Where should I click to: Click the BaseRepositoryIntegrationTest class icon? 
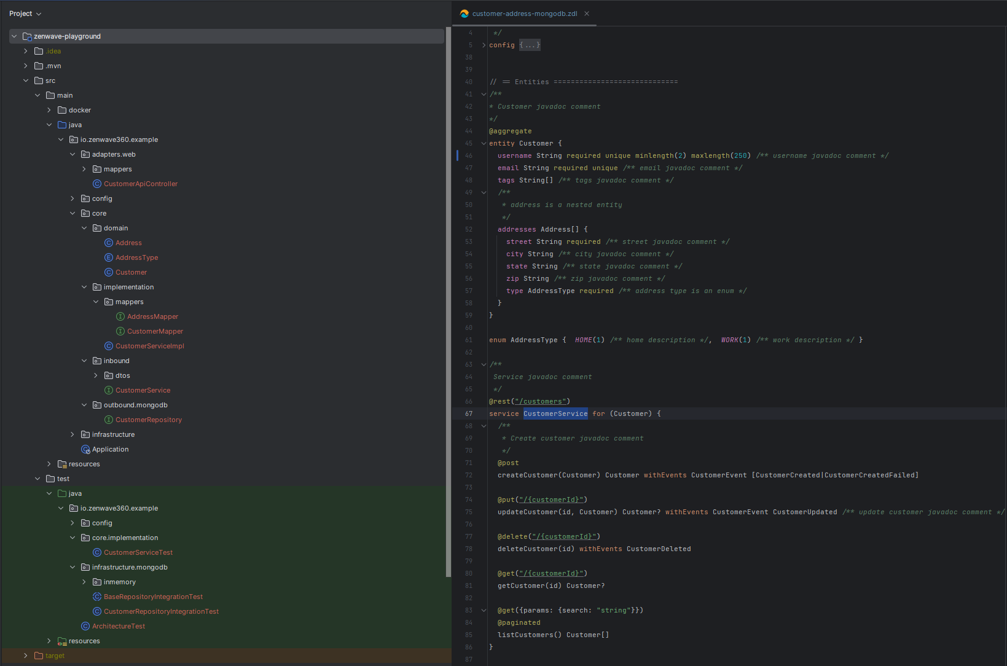click(97, 597)
